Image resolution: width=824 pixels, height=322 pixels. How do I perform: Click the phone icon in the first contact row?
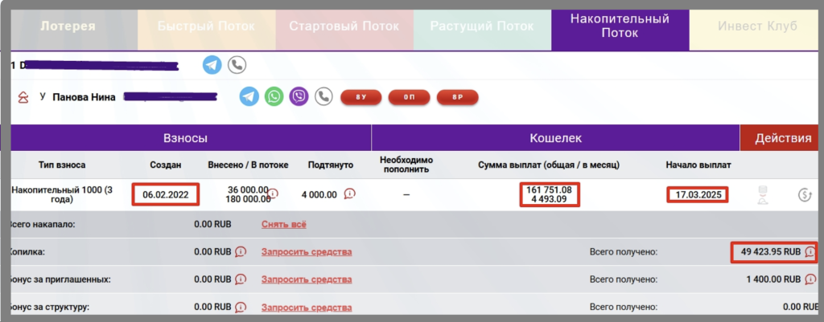pyautogui.click(x=237, y=65)
